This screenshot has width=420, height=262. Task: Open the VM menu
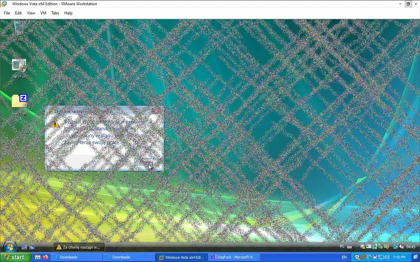point(43,13)
